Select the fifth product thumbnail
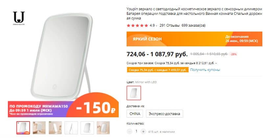Viewport: 265px width, 138px height. (87, 128)
